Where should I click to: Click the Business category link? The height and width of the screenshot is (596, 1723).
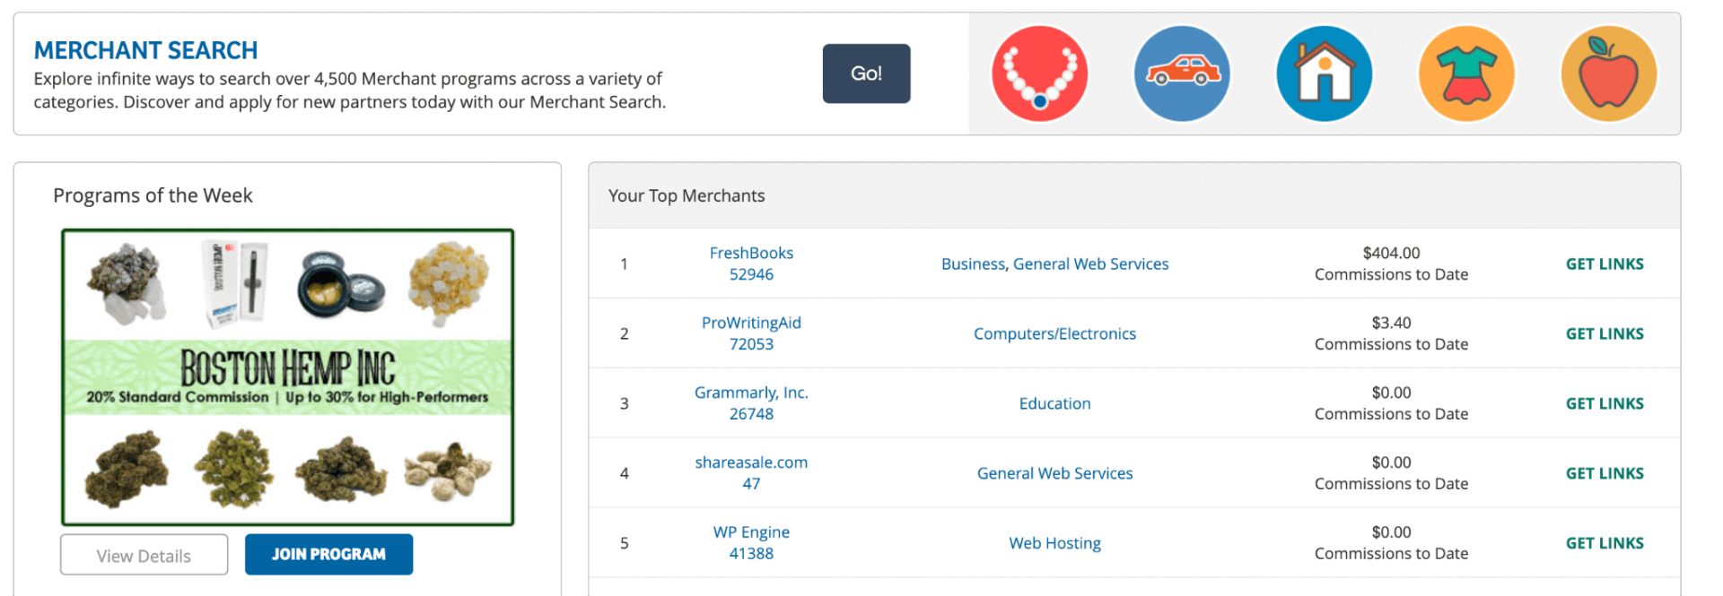[x=973, y=264]
